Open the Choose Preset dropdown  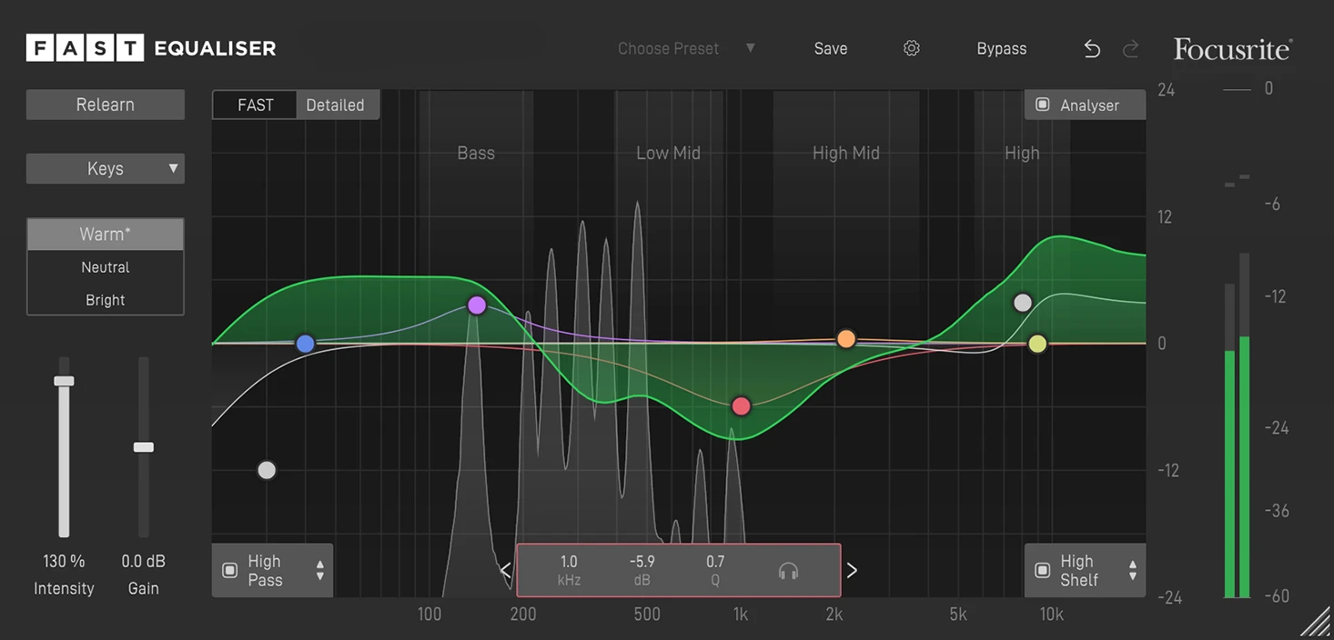click(687, 49)
